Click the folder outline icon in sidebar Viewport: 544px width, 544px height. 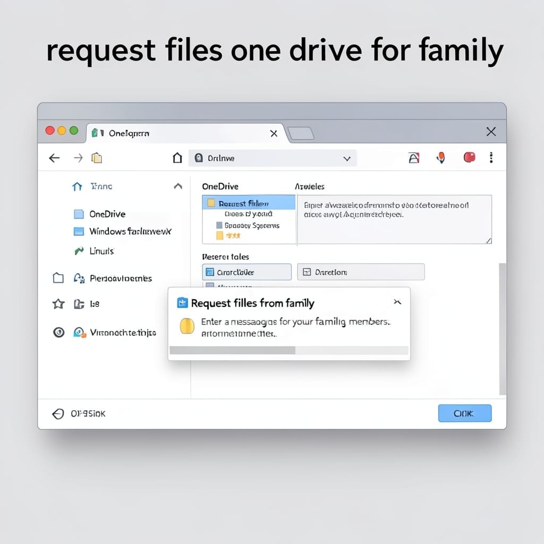point(58,278)
